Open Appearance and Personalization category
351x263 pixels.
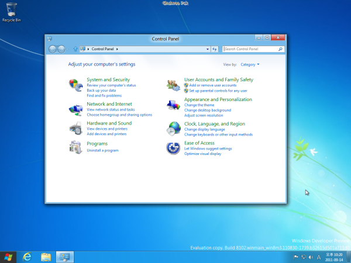(218, 99)
